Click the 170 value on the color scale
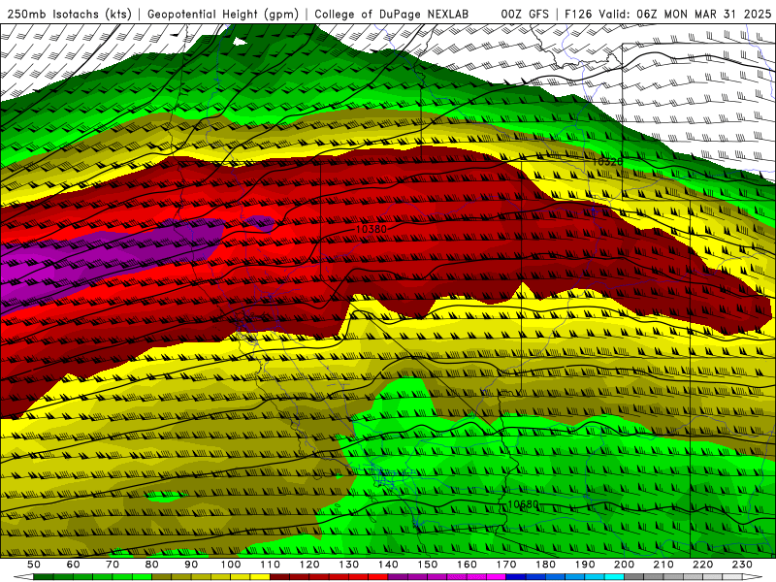Viewport: 776px width, 582px height. click(x=506, y=565)
